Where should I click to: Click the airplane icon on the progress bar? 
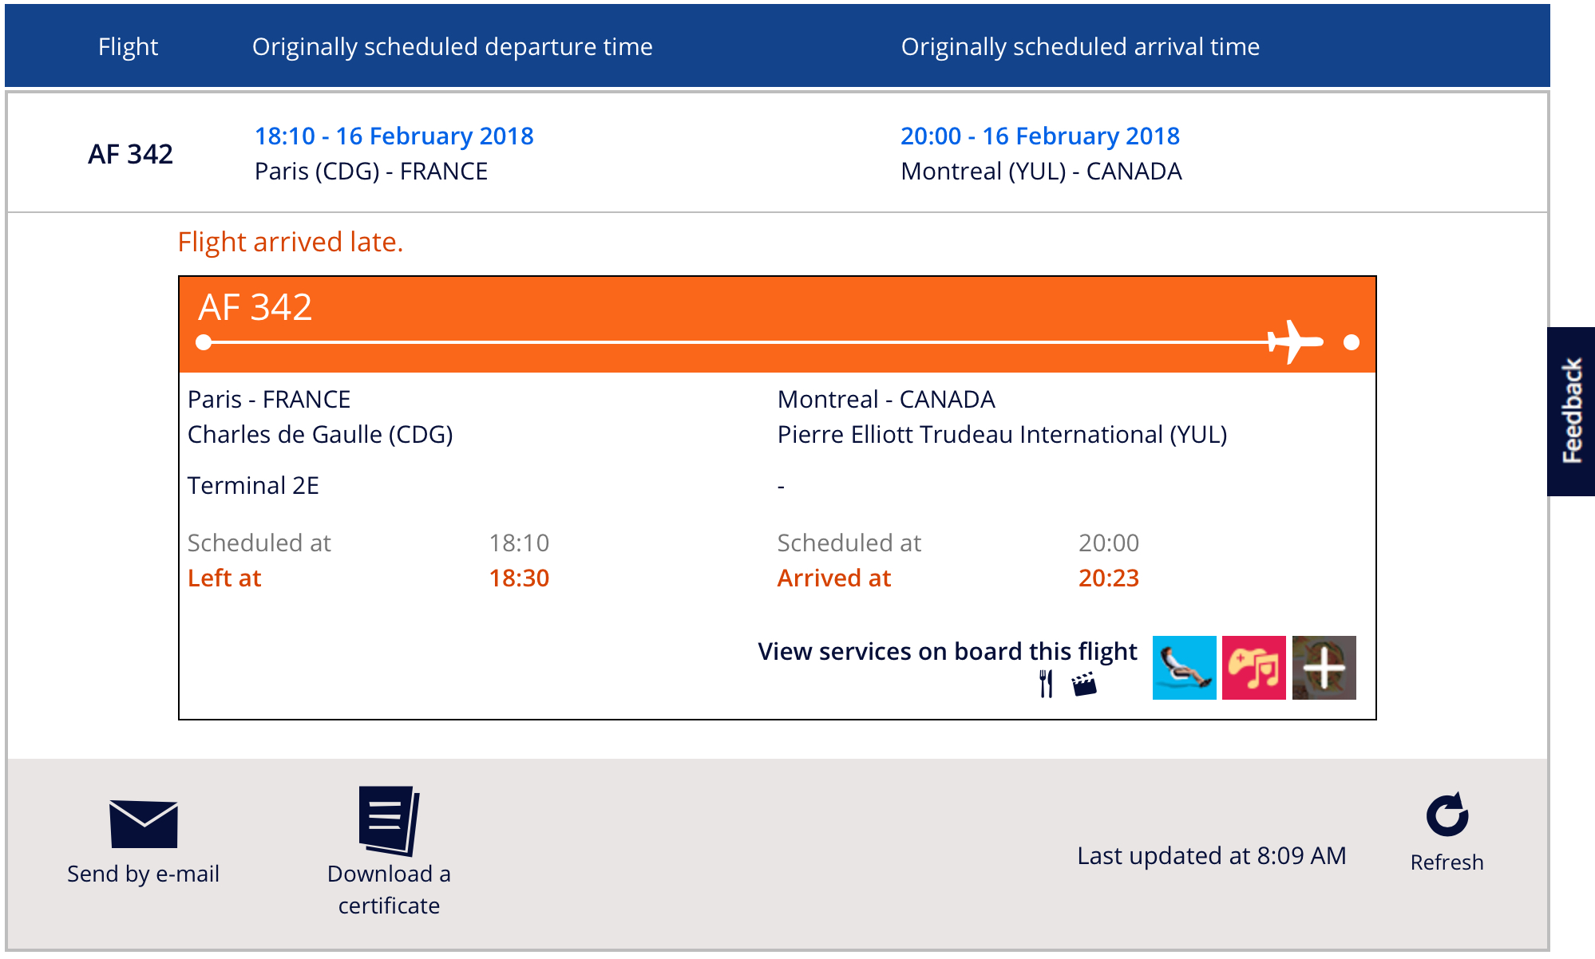point(1295,342)
